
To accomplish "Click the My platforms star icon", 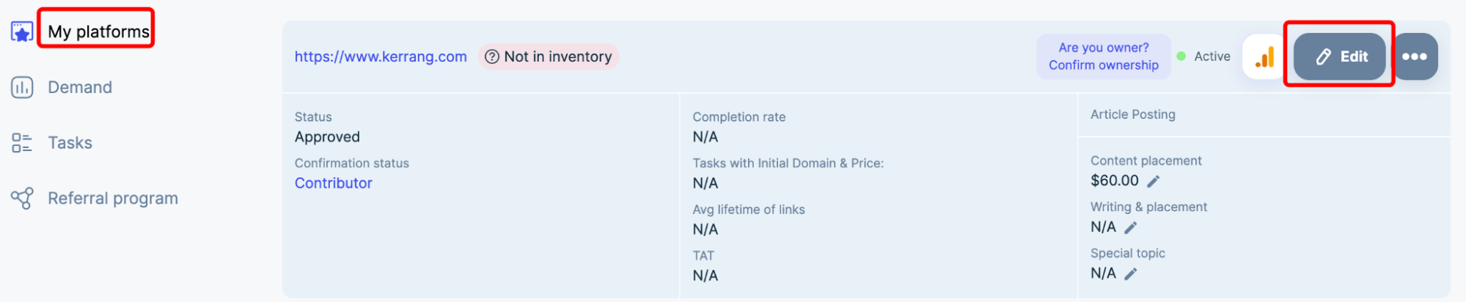I will [22, 32].
